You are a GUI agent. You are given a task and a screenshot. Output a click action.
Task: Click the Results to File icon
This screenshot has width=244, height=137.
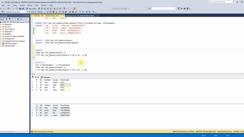tap(76, 12)
